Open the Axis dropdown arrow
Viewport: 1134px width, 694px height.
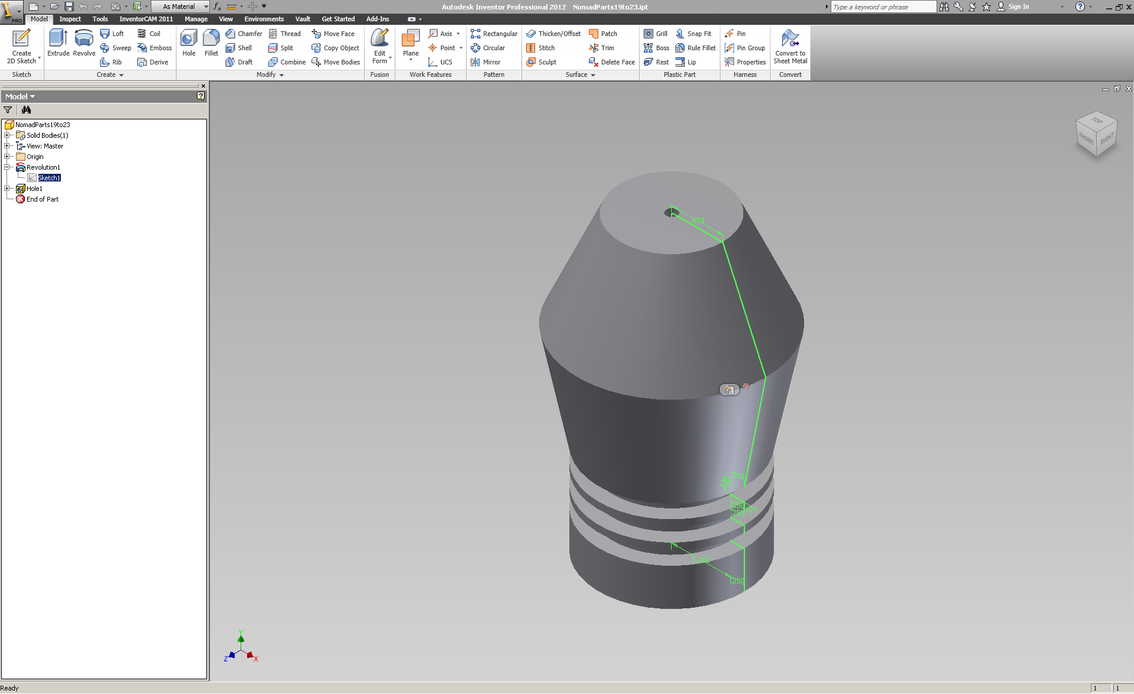pos(458,34)
